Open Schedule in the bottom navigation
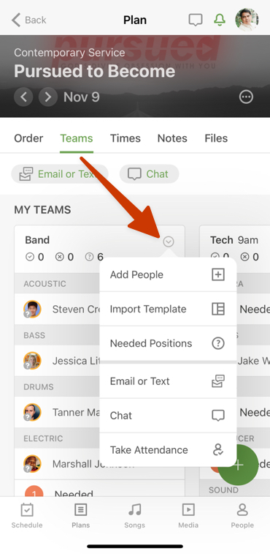Screen dimensions: 270x554 (27, 515)
